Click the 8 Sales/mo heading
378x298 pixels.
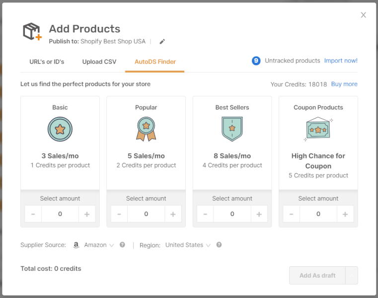coord(232,156)
